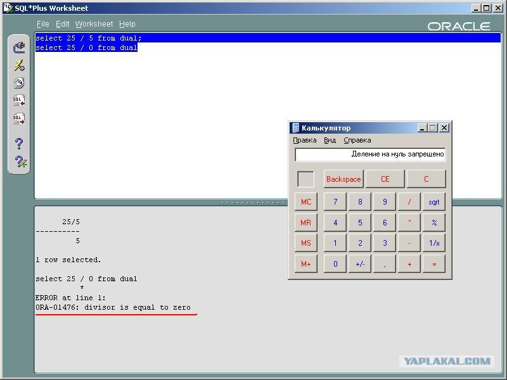
Task: Click the MS memory store button
Action: coord(306,243)
